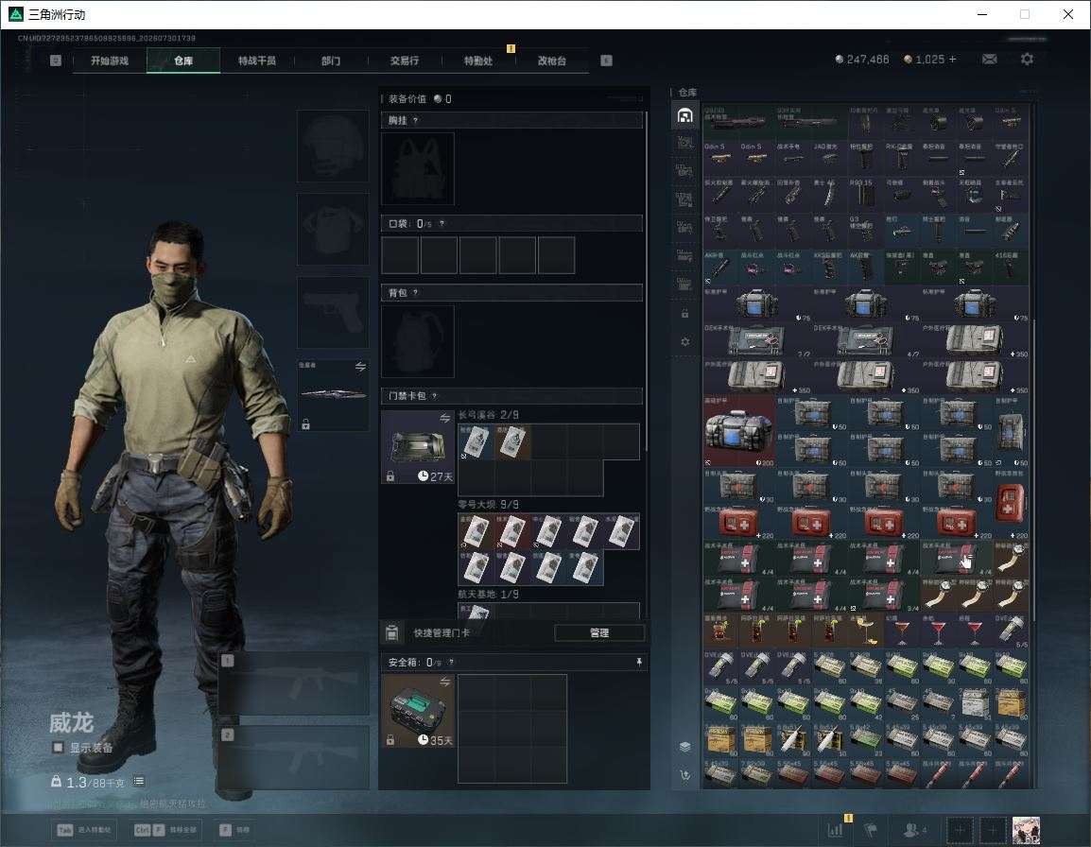The height and width of the screenshot is (847, 1091).
Task: Click the 快捷管理门卡 clipboard icon
Action: point(391,632)
